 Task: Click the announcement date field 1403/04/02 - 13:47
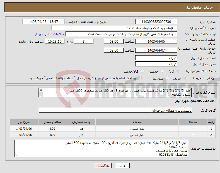coord(43,22)
